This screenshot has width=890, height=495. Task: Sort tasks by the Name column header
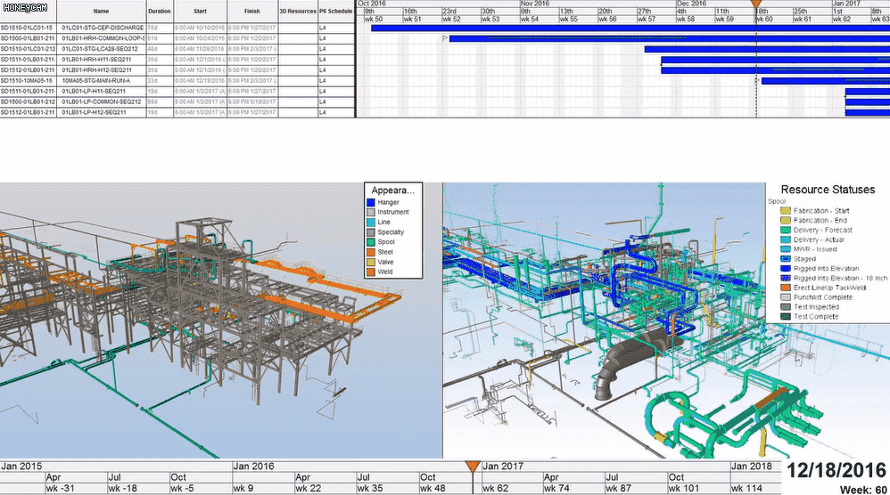click(101, 11)
